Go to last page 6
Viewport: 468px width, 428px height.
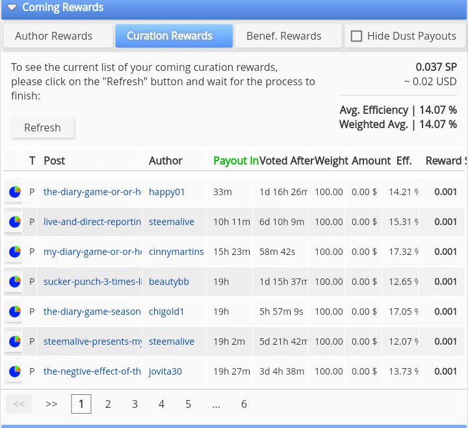244,404
